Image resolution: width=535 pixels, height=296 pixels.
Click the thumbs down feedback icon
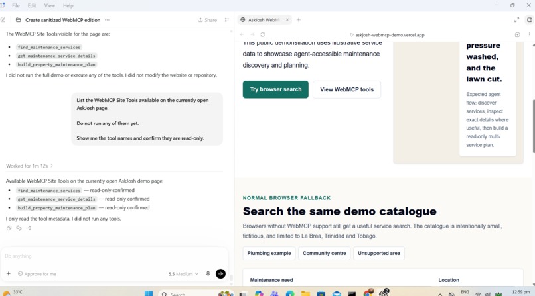(19, 228)
